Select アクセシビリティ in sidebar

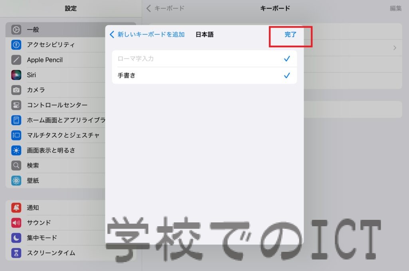tap(51, 45)
